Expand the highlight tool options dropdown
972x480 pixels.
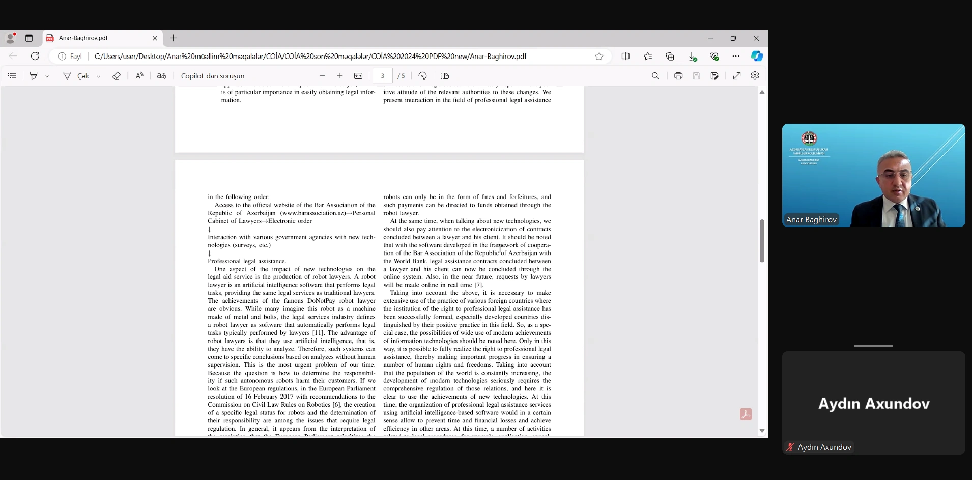coord(47,76)
